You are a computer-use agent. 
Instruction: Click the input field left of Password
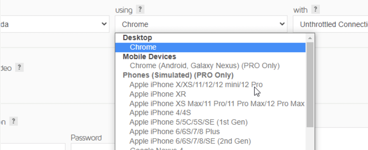(x=33, y=147)
